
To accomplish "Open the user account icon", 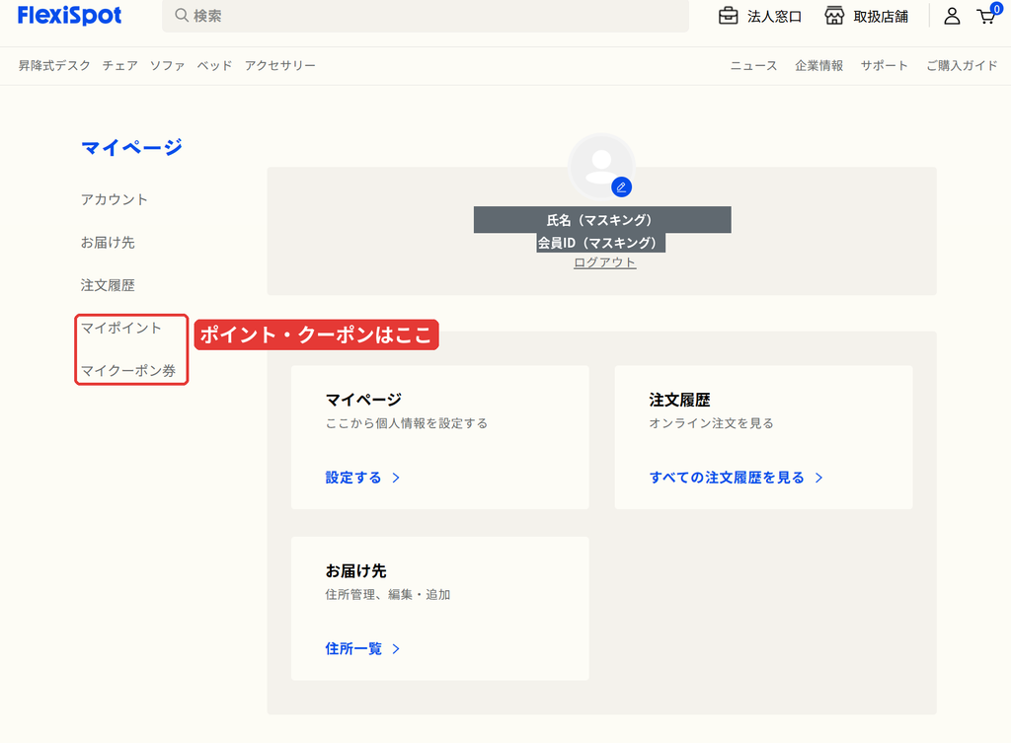I will click(x=952, y=16).
